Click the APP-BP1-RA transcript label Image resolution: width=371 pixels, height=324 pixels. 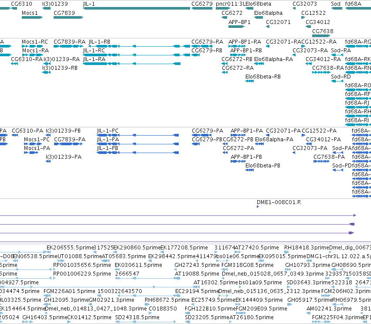tap(245, 42)
